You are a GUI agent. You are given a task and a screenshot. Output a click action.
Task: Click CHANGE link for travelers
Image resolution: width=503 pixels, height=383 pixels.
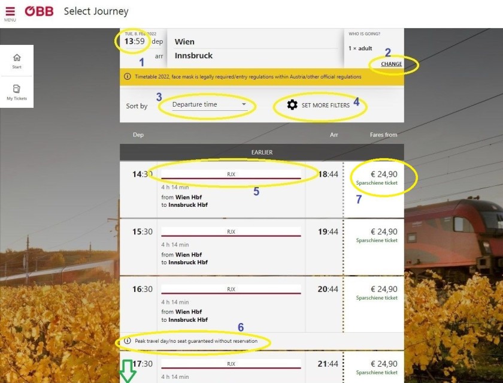(391, 64)
